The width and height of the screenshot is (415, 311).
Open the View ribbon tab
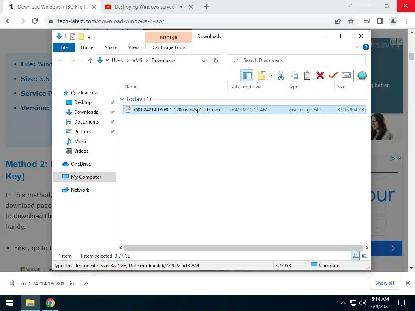coord(133,47)
